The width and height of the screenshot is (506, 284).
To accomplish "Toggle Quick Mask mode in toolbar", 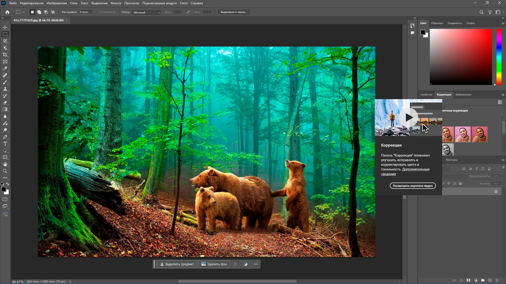I will [5, 199].
